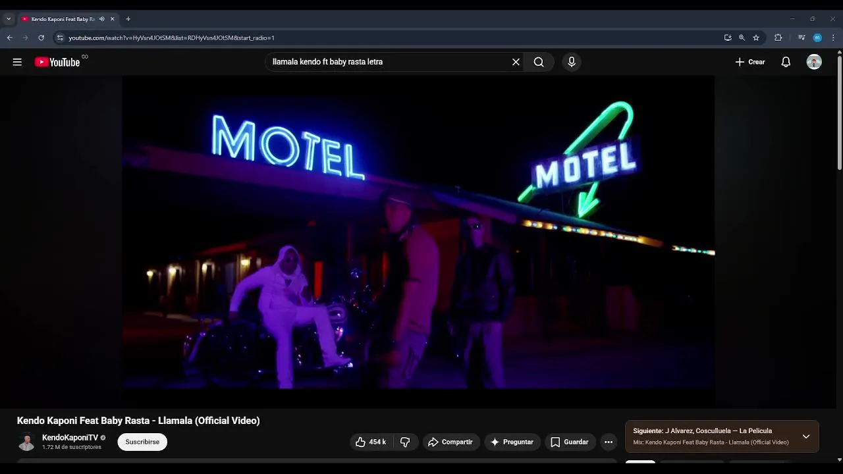Expand the Siguiente mix playlist panel

coord(806,436)
